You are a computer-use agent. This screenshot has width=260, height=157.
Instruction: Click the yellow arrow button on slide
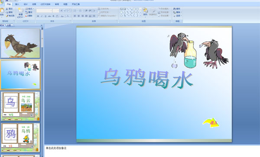[x=211, y=122]
